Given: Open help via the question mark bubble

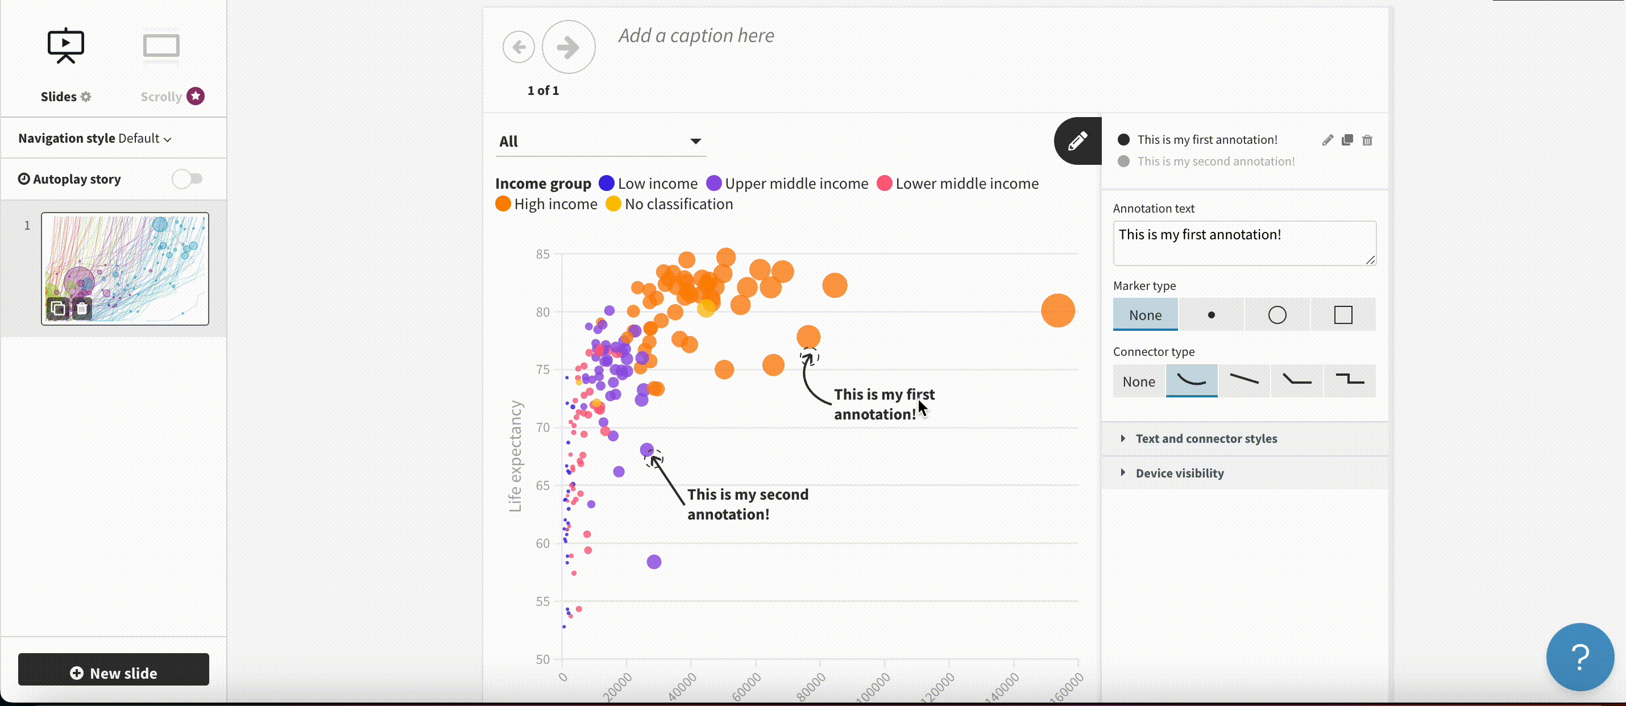Looking at the screenshot, I should click(1580, 657).
